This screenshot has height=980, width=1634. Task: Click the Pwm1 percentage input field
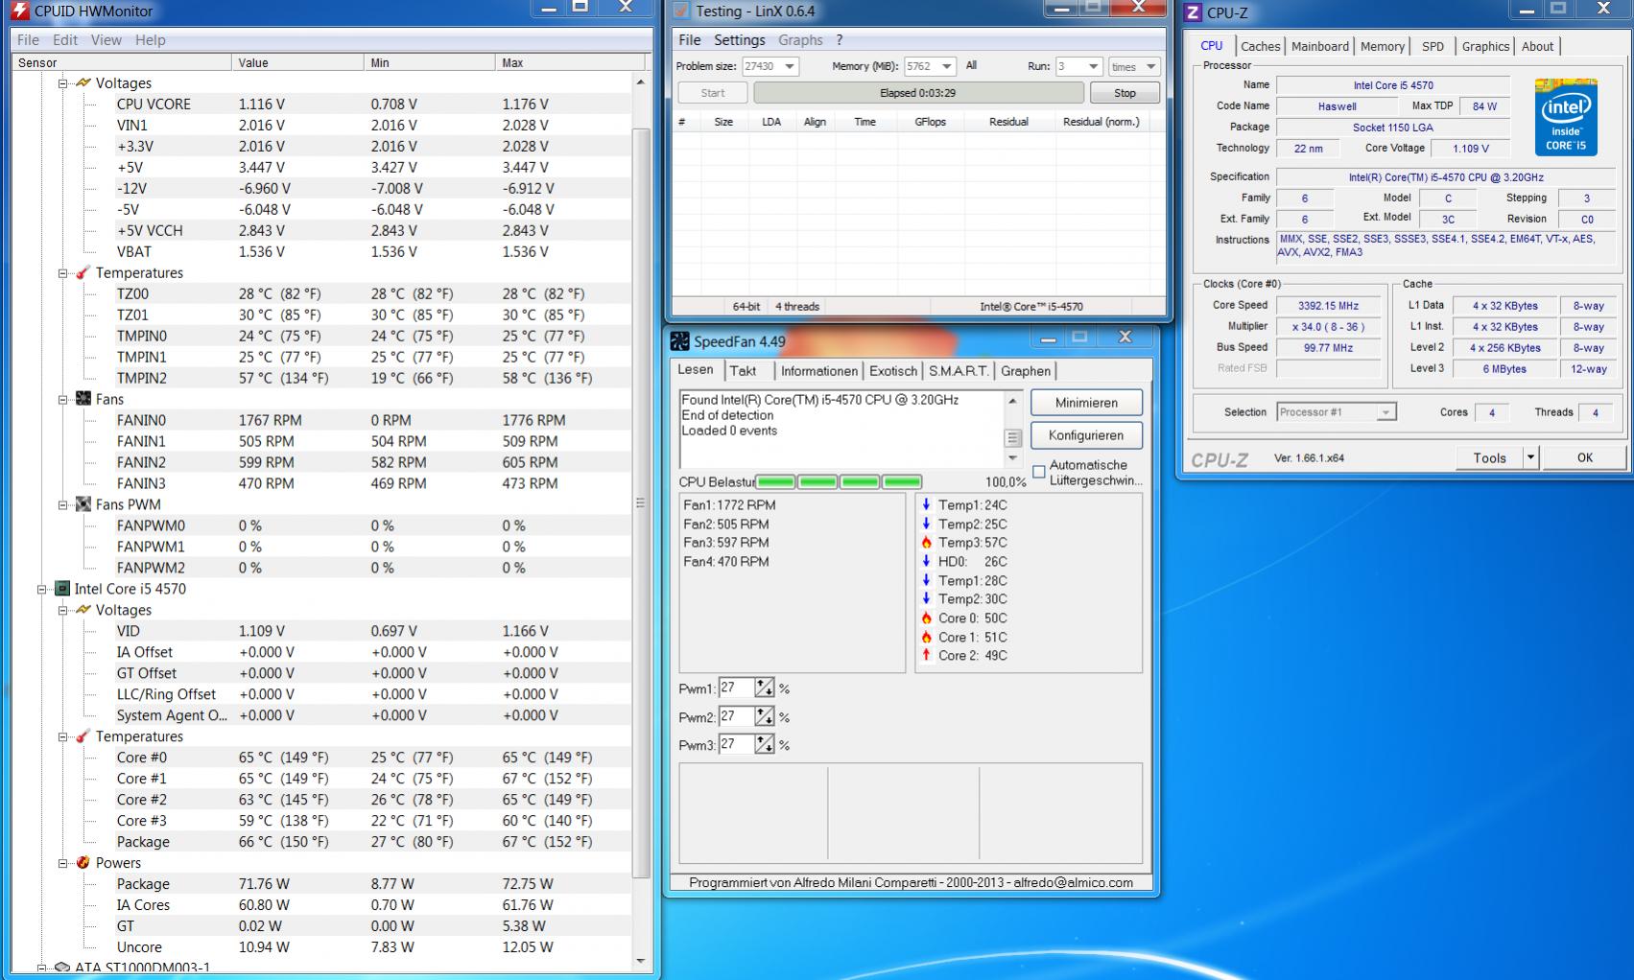736,688
